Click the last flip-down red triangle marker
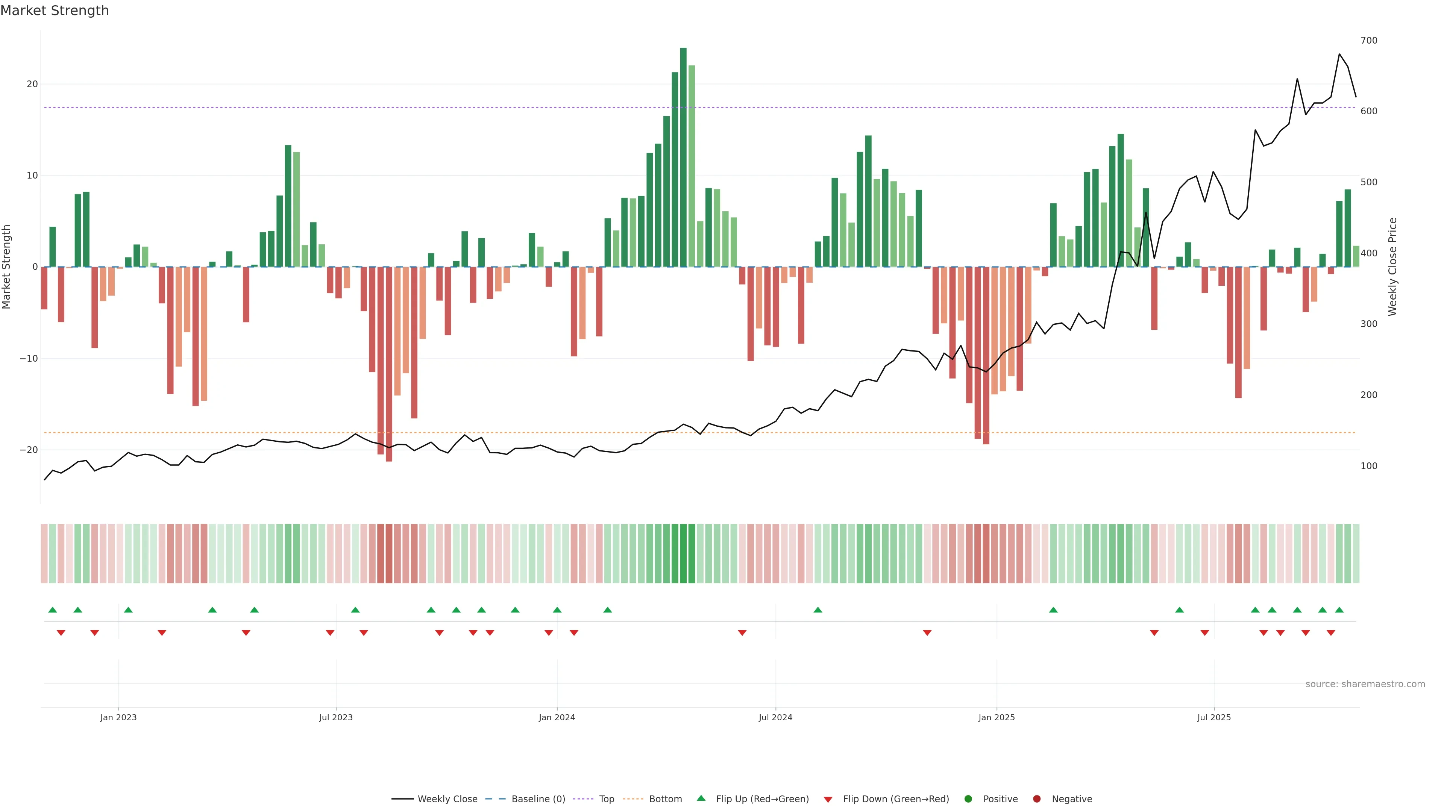 (x=1331, y=633)
